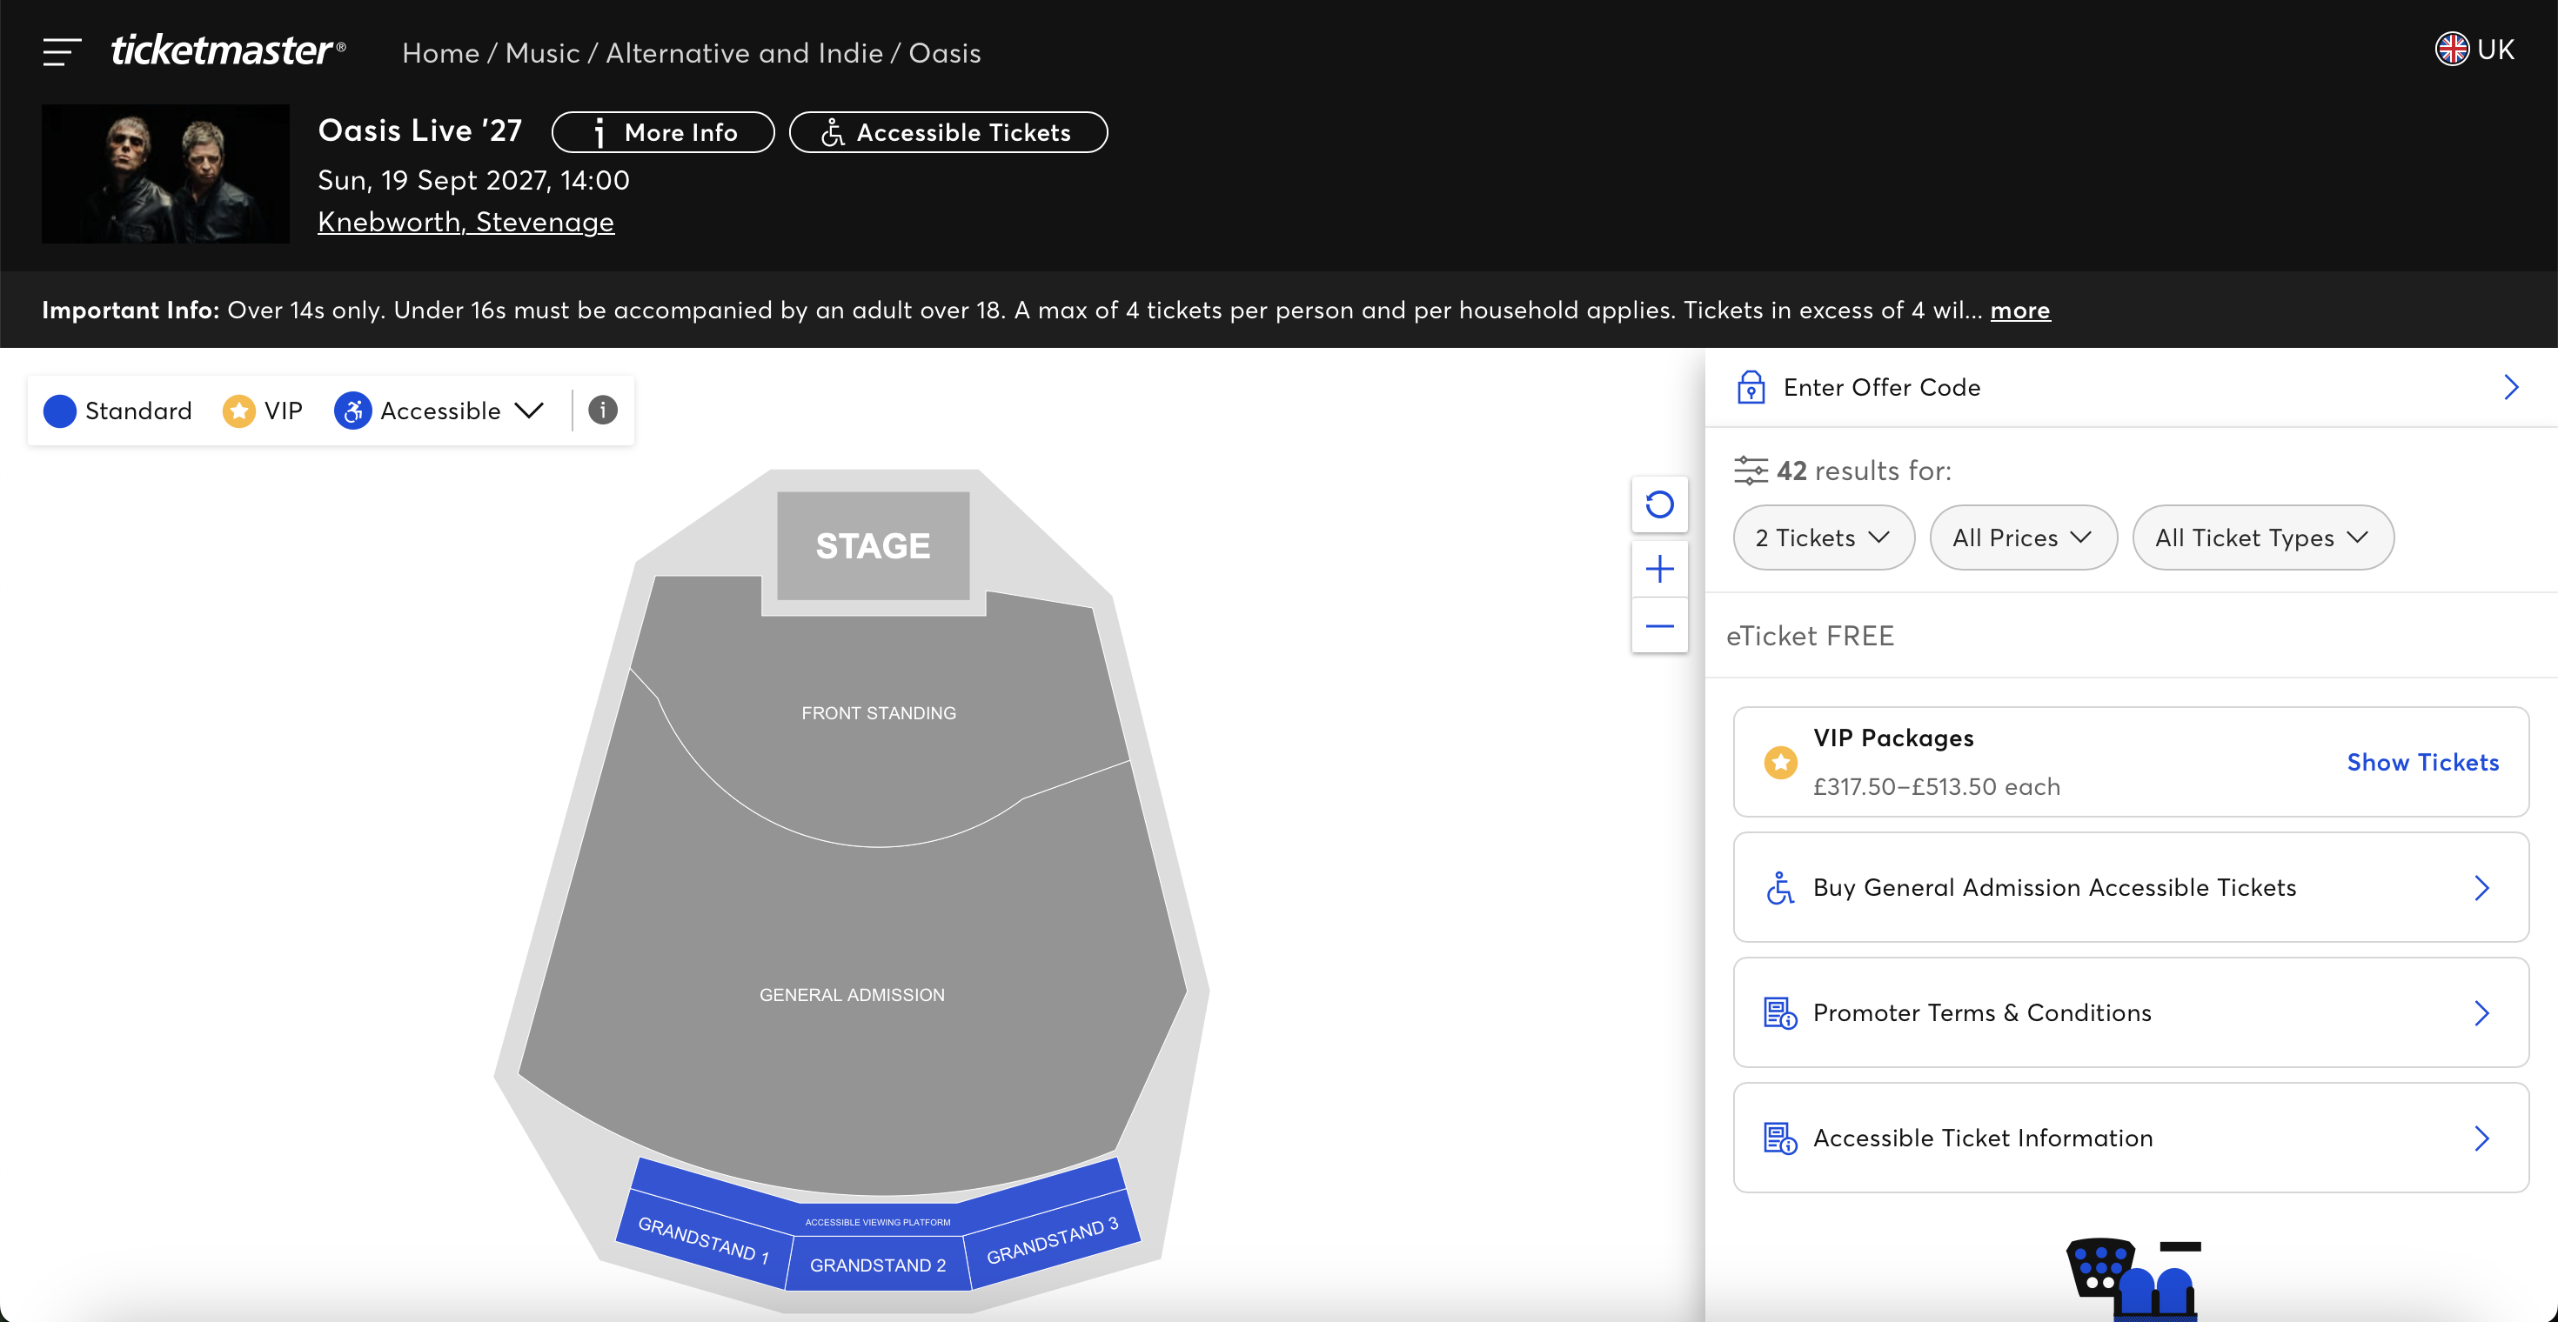Click the Oasis Live '27 event title

(x=419, y=130)
